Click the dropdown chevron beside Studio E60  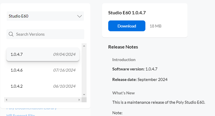(79, 16)
